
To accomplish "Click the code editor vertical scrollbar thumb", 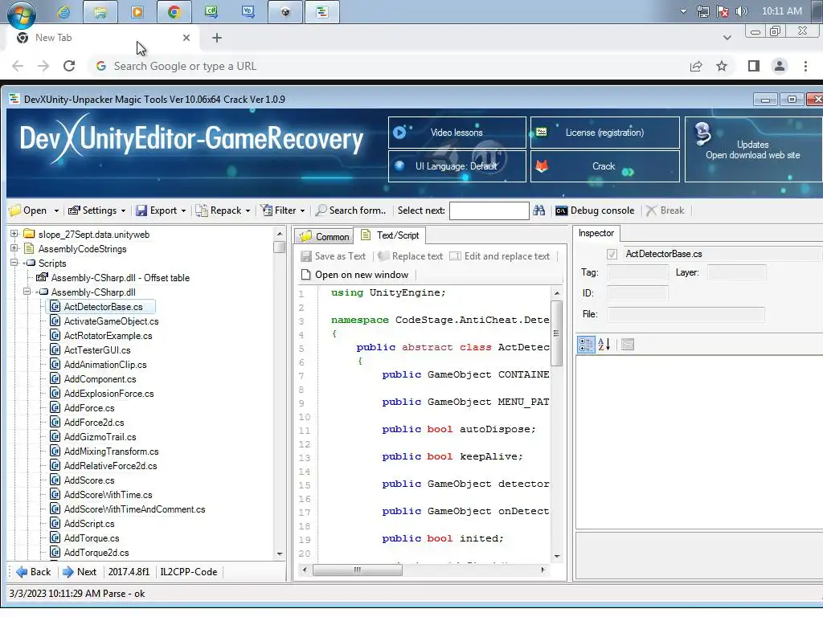I will (x=556, y=333).
